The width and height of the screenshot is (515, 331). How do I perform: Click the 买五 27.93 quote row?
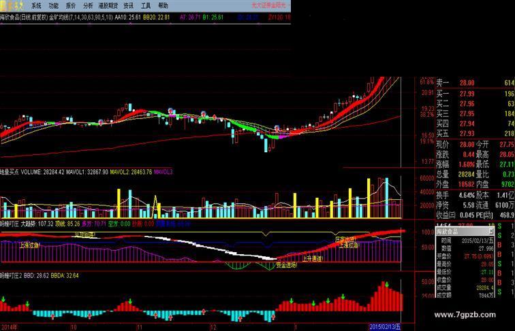tap(475, 133)
